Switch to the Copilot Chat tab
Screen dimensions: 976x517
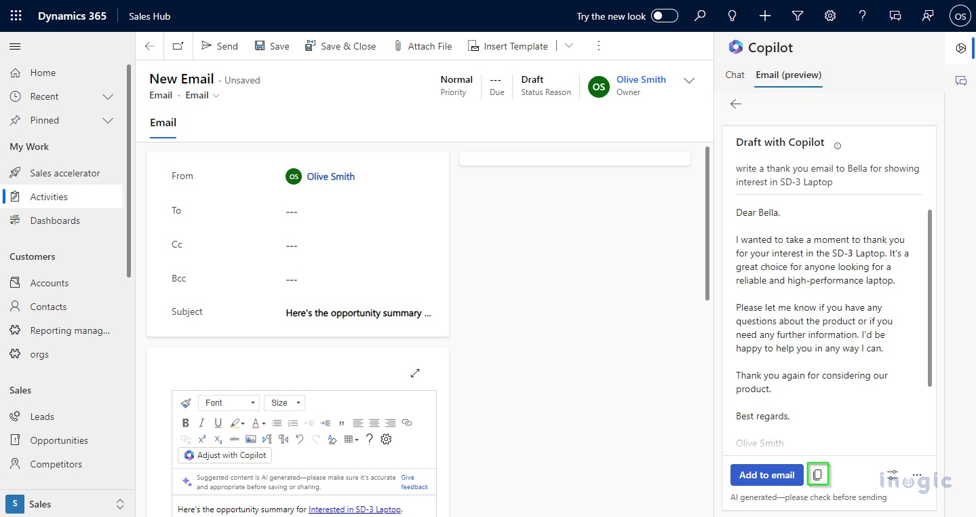tap(735, 75)
